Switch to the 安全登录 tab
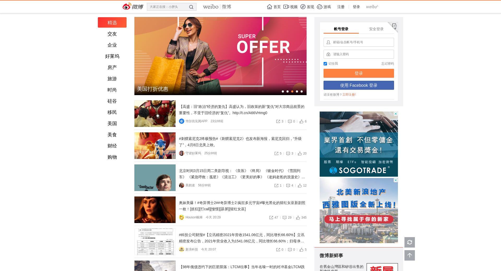The width and height of the screenshot is (501, 271). click(x=376, y=29)
